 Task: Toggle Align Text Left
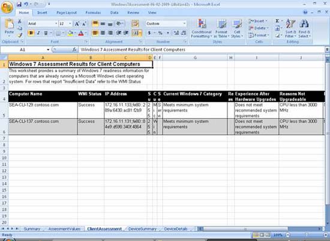click(95, 33)
